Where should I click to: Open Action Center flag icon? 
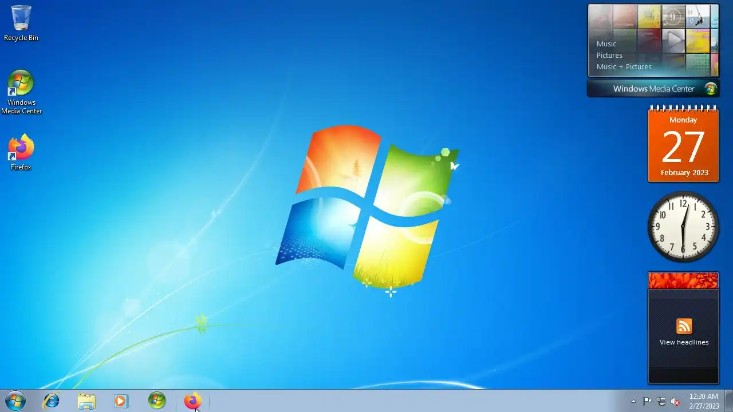point(647,401)
